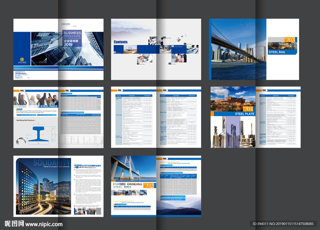
Task: Click the Identifying Rail Sections heading
Action: click(x=26, y=120)
